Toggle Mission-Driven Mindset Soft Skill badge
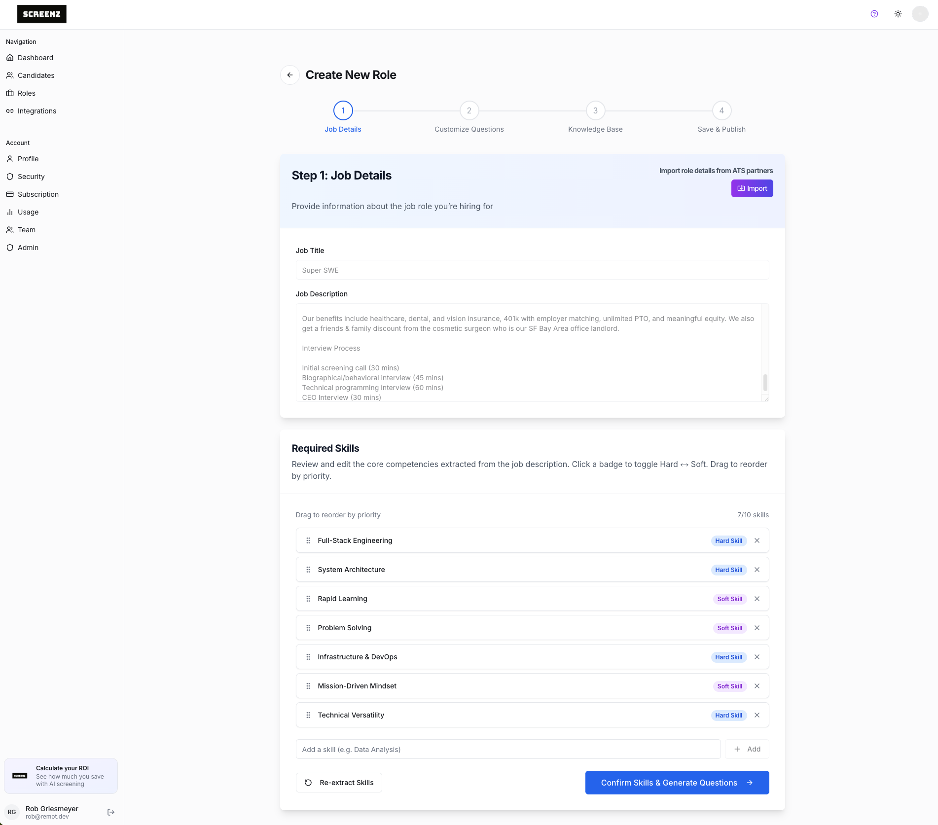 pos(729,686)
